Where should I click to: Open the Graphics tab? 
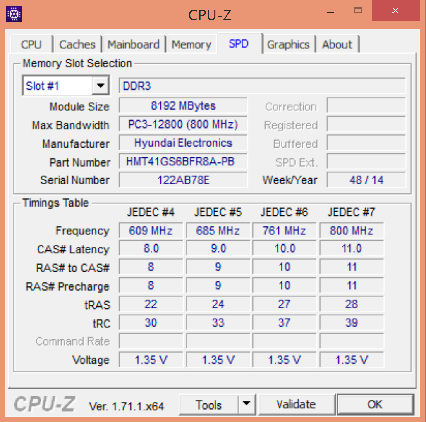click(x=288, y=44)
